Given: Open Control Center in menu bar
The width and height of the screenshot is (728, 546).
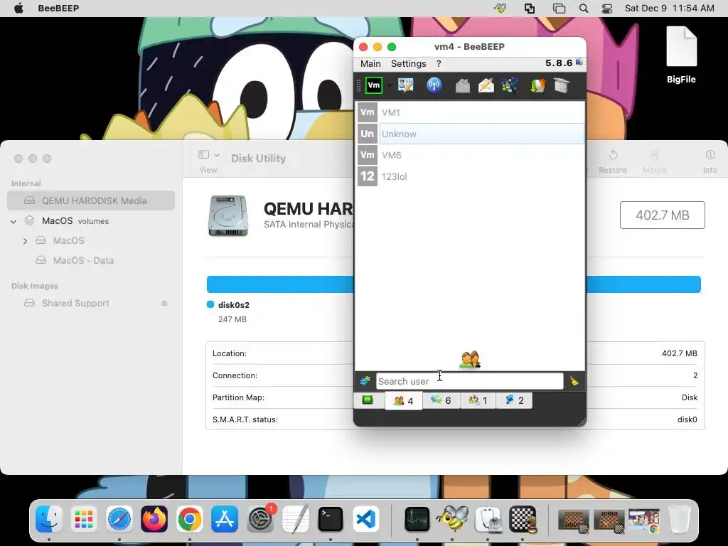Looking at the screenshot, I should pyautogui.click(x=607, y=9).
